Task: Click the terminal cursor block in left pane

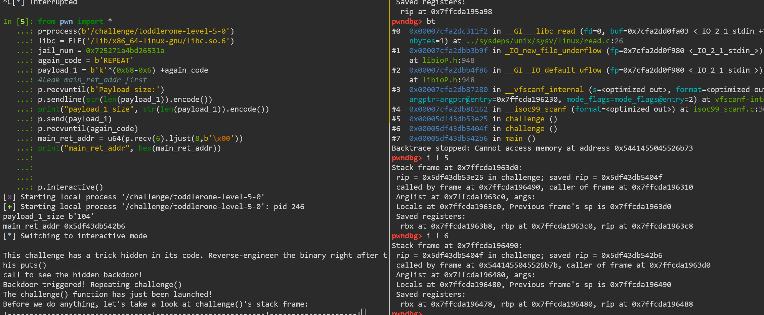Action: pos(363,312)
